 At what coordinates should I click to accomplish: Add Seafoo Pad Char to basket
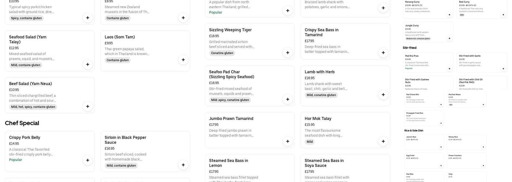click(x=288, y=99)
